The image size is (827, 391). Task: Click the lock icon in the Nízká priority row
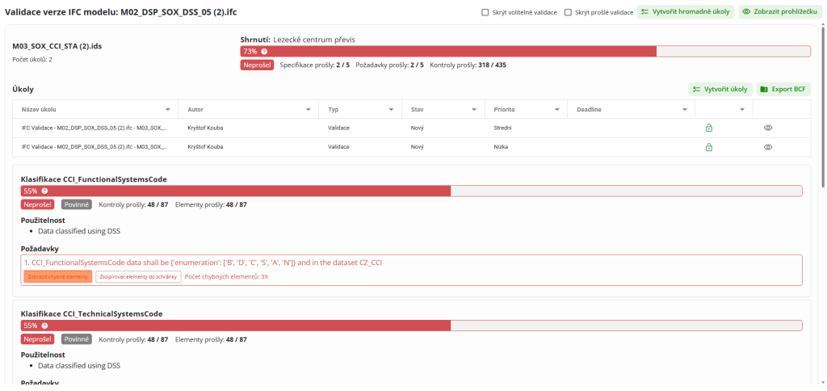coord(708,147)
